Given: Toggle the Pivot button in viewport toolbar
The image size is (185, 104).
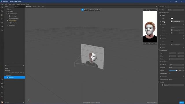Looking at the screenshot, I should tap(98, 10).
